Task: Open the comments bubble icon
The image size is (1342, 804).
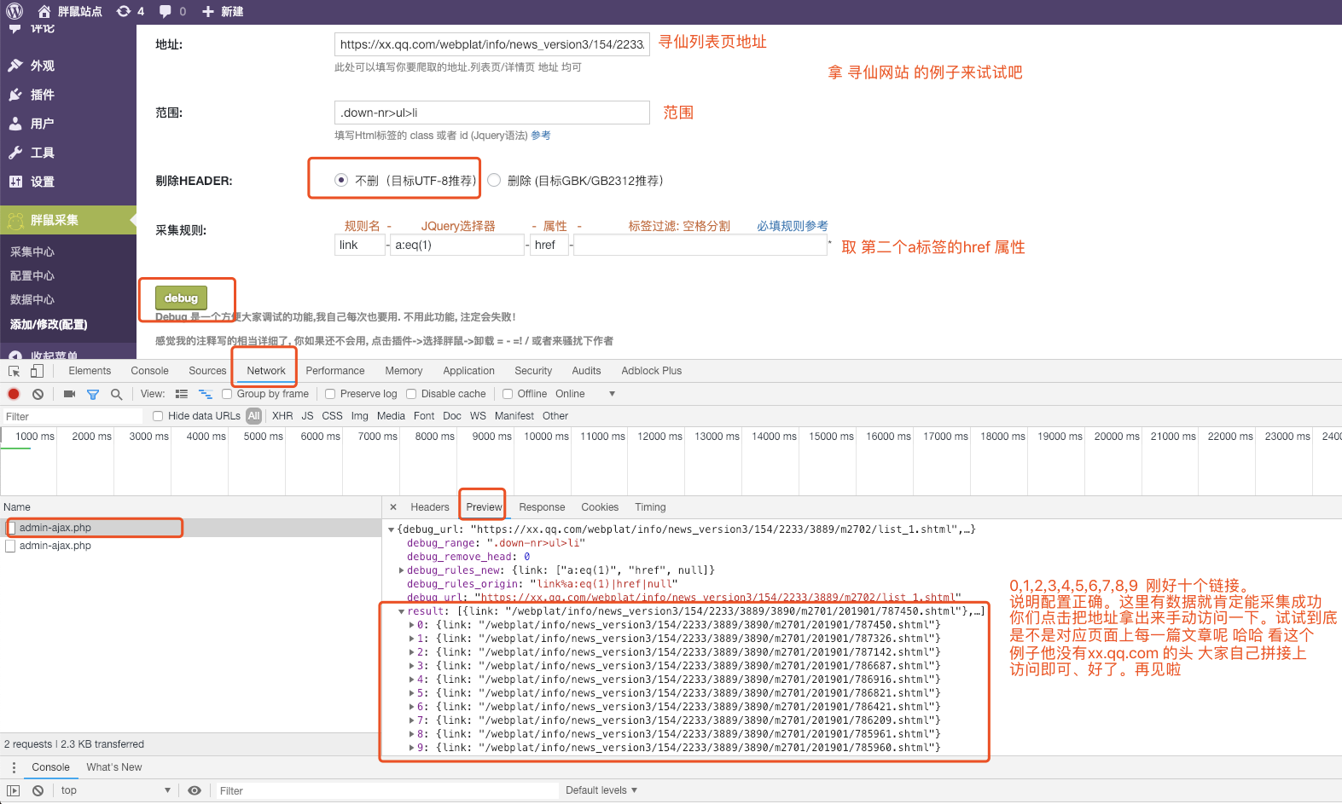Action: pyautogui.click(x=166, y=11)
